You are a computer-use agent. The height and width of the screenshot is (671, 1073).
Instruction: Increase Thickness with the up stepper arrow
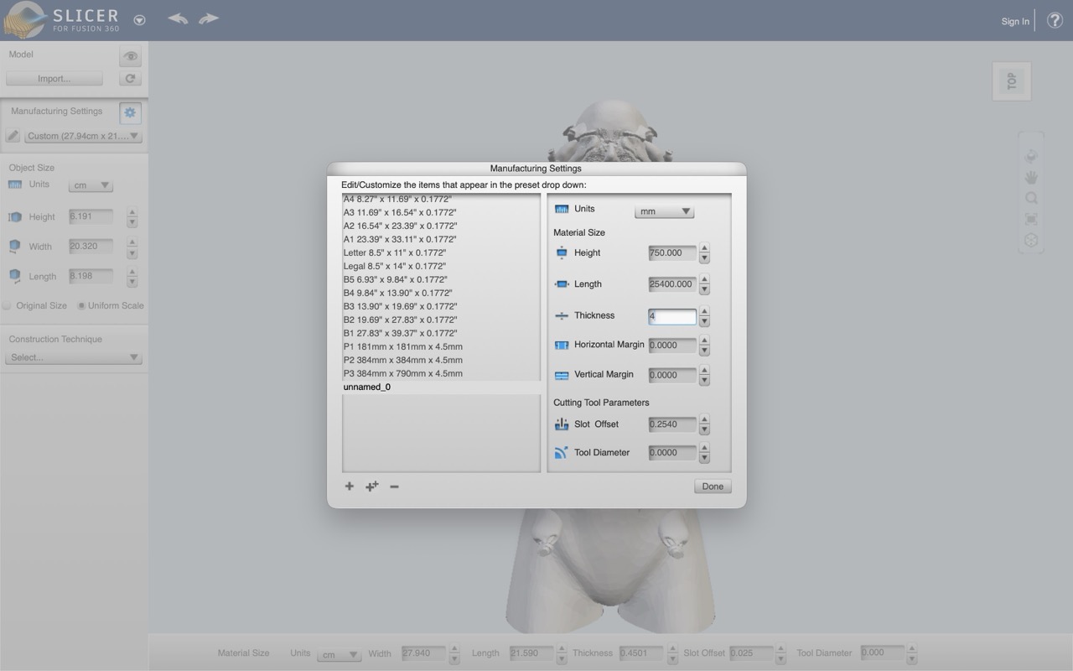tap(704, 312)
